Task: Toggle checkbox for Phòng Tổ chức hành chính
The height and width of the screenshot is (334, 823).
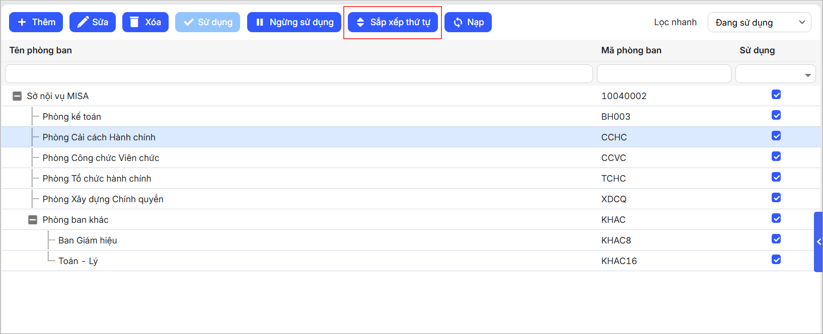Action: (x=776, y=177)
